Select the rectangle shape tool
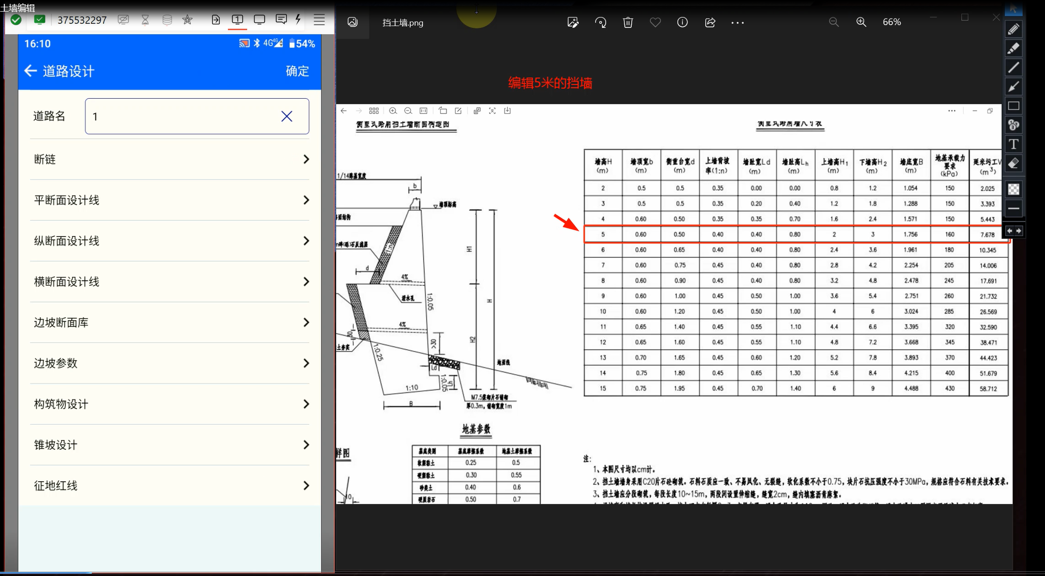Viewport: 1045px width, 576px height. (1014, 106)
